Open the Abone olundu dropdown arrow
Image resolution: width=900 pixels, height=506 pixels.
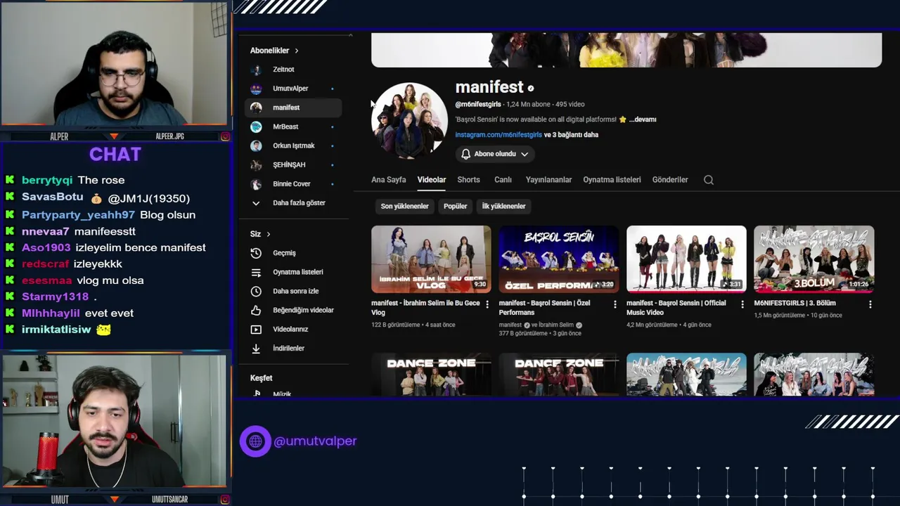(x=524, y=154)
